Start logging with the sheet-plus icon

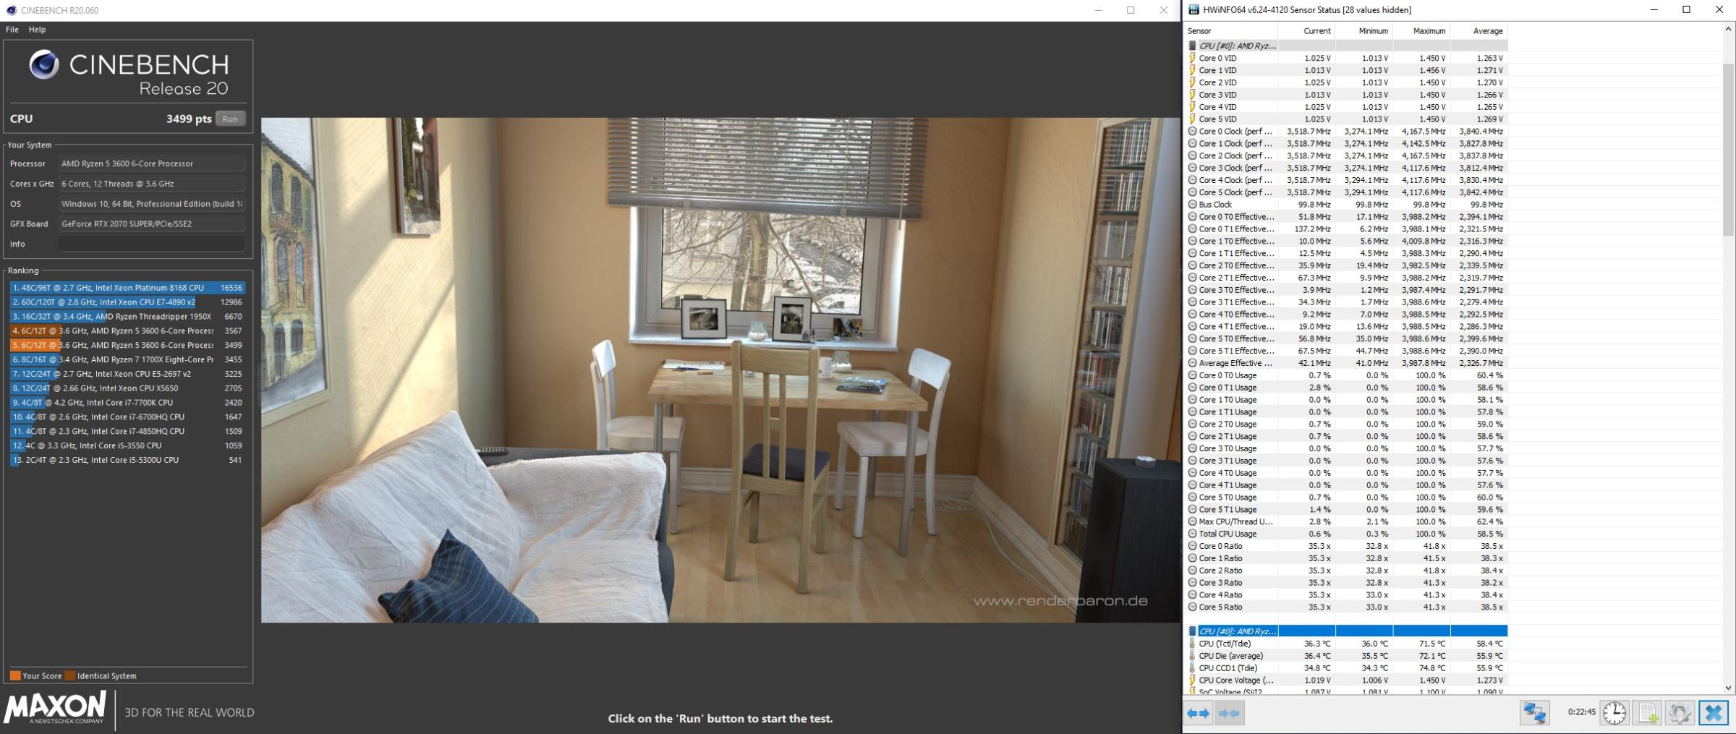coord(1648,713)
